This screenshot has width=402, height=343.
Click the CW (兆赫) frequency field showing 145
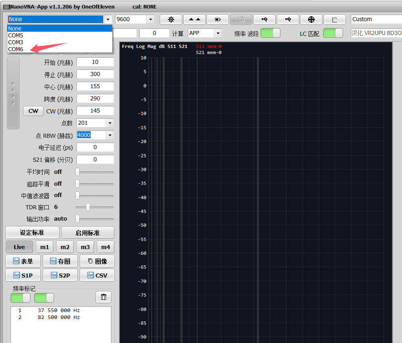pos(95,111)
